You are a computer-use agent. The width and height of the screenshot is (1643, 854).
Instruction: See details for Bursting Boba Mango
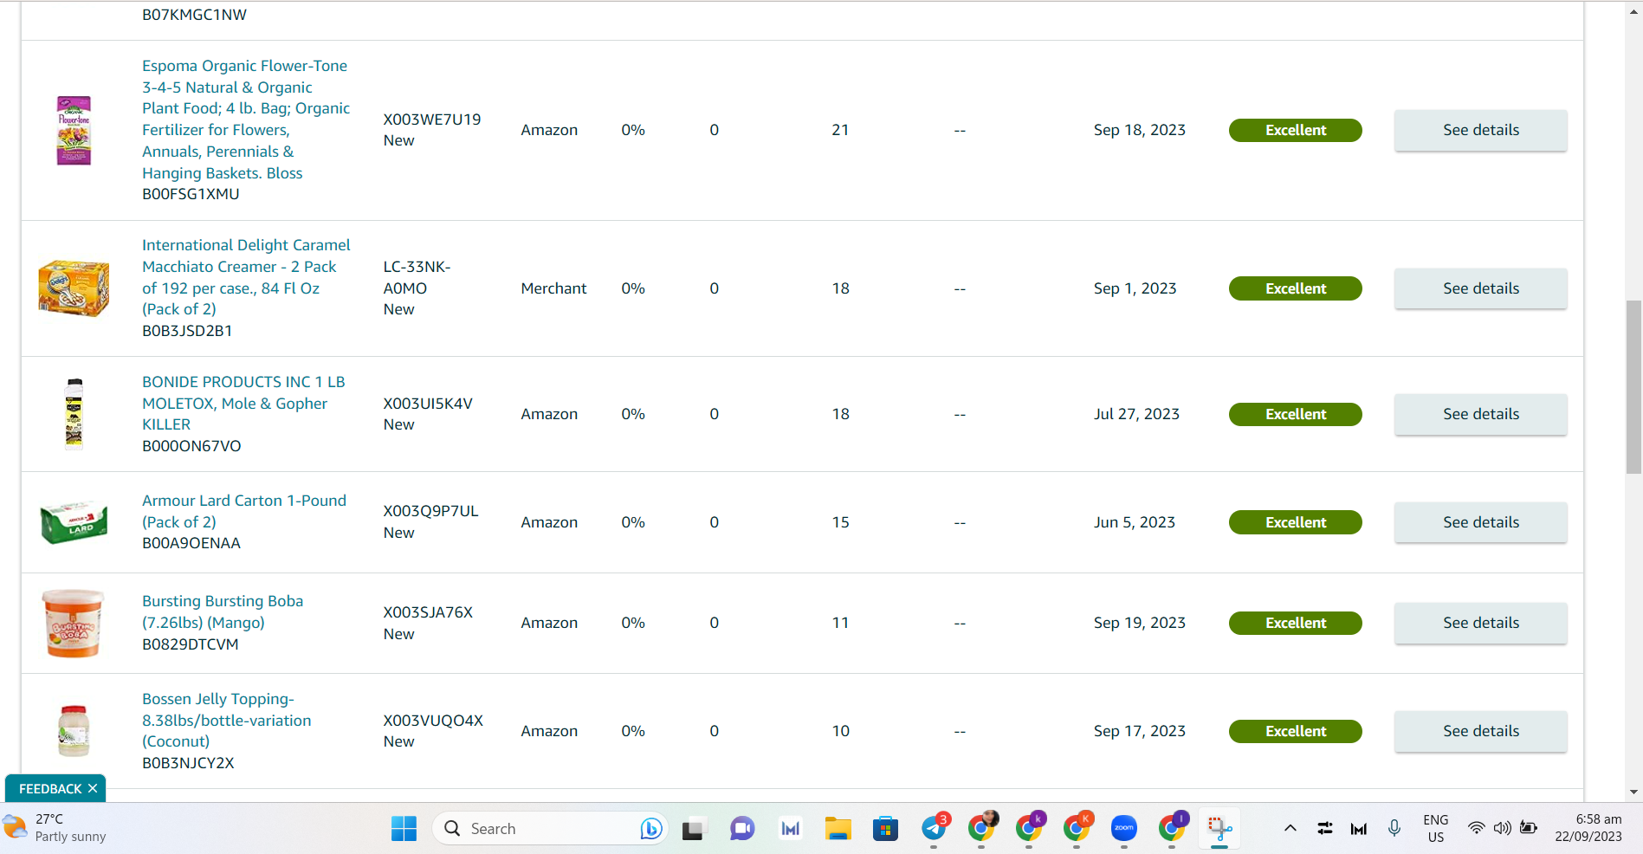pyautogui.click(x=1480, y=623)
